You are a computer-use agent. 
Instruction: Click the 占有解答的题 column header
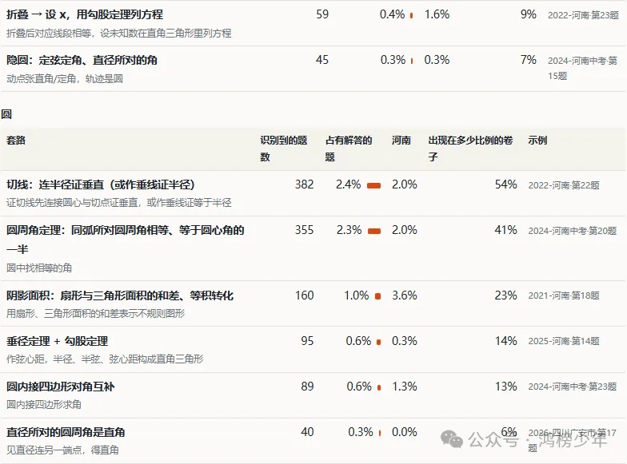click(x=349, y=149)
